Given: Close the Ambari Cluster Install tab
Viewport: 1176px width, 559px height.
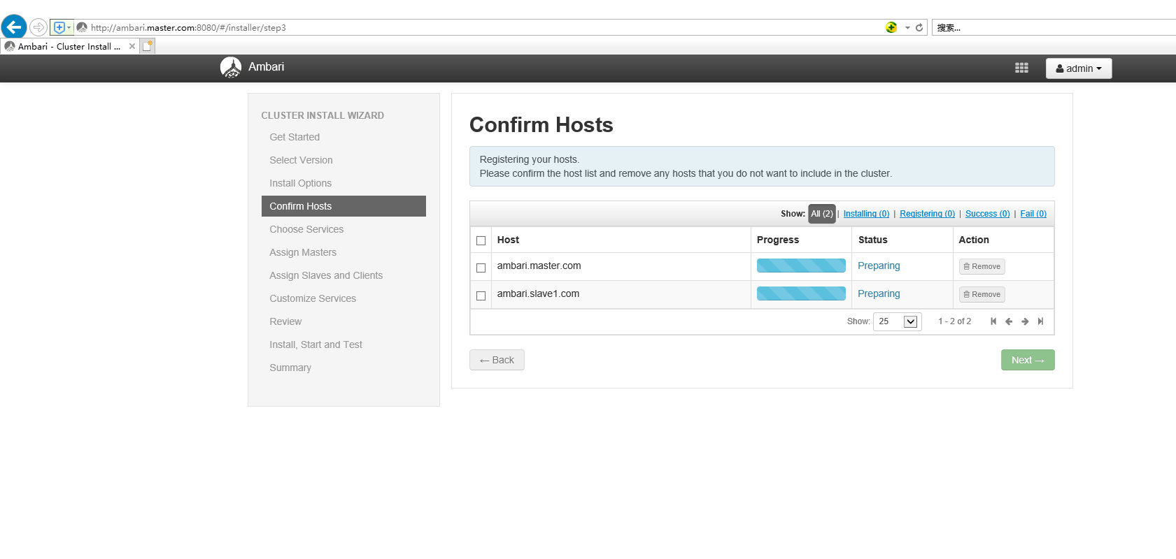Looking at the screenshot, I should (x=132, y=46).
